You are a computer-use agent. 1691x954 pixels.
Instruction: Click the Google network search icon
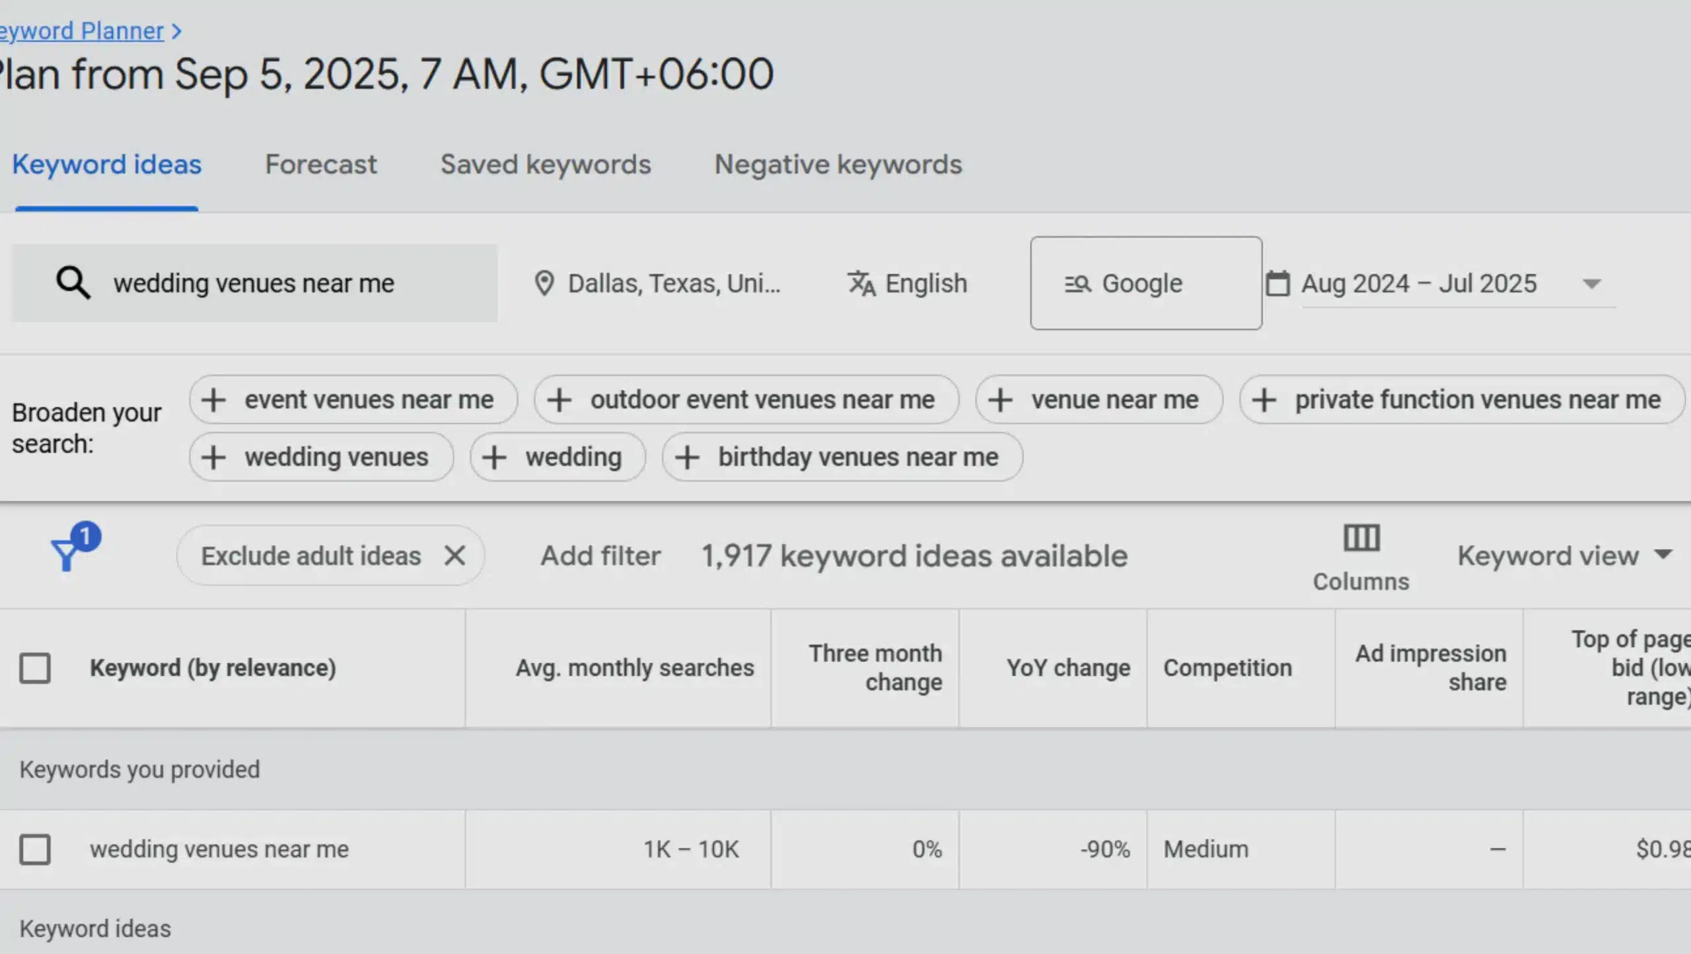point(1077,283)
